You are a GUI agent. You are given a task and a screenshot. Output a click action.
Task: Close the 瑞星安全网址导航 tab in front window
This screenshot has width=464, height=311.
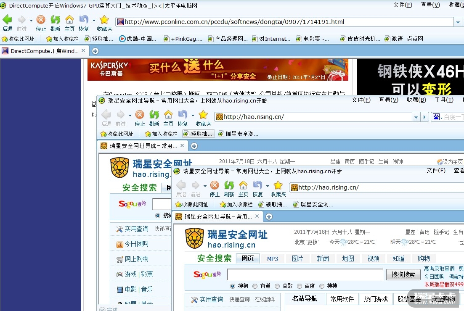point(257,216)
